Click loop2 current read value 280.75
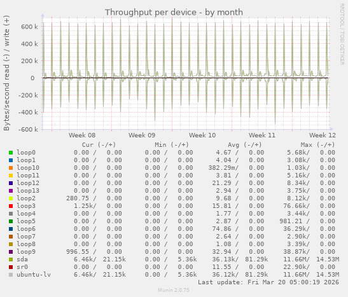 [78, 198]
